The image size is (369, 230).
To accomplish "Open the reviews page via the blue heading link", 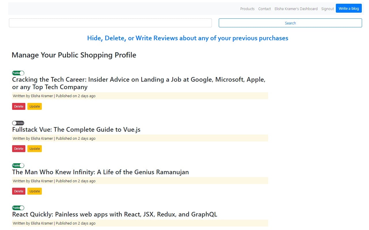I will pyautogui.click(x=187, y=38).
